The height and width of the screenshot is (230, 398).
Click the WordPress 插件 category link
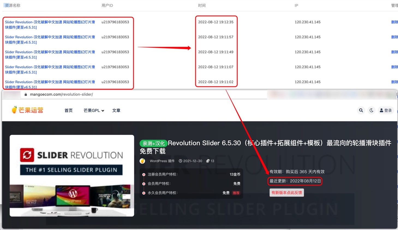pos(162,161)
